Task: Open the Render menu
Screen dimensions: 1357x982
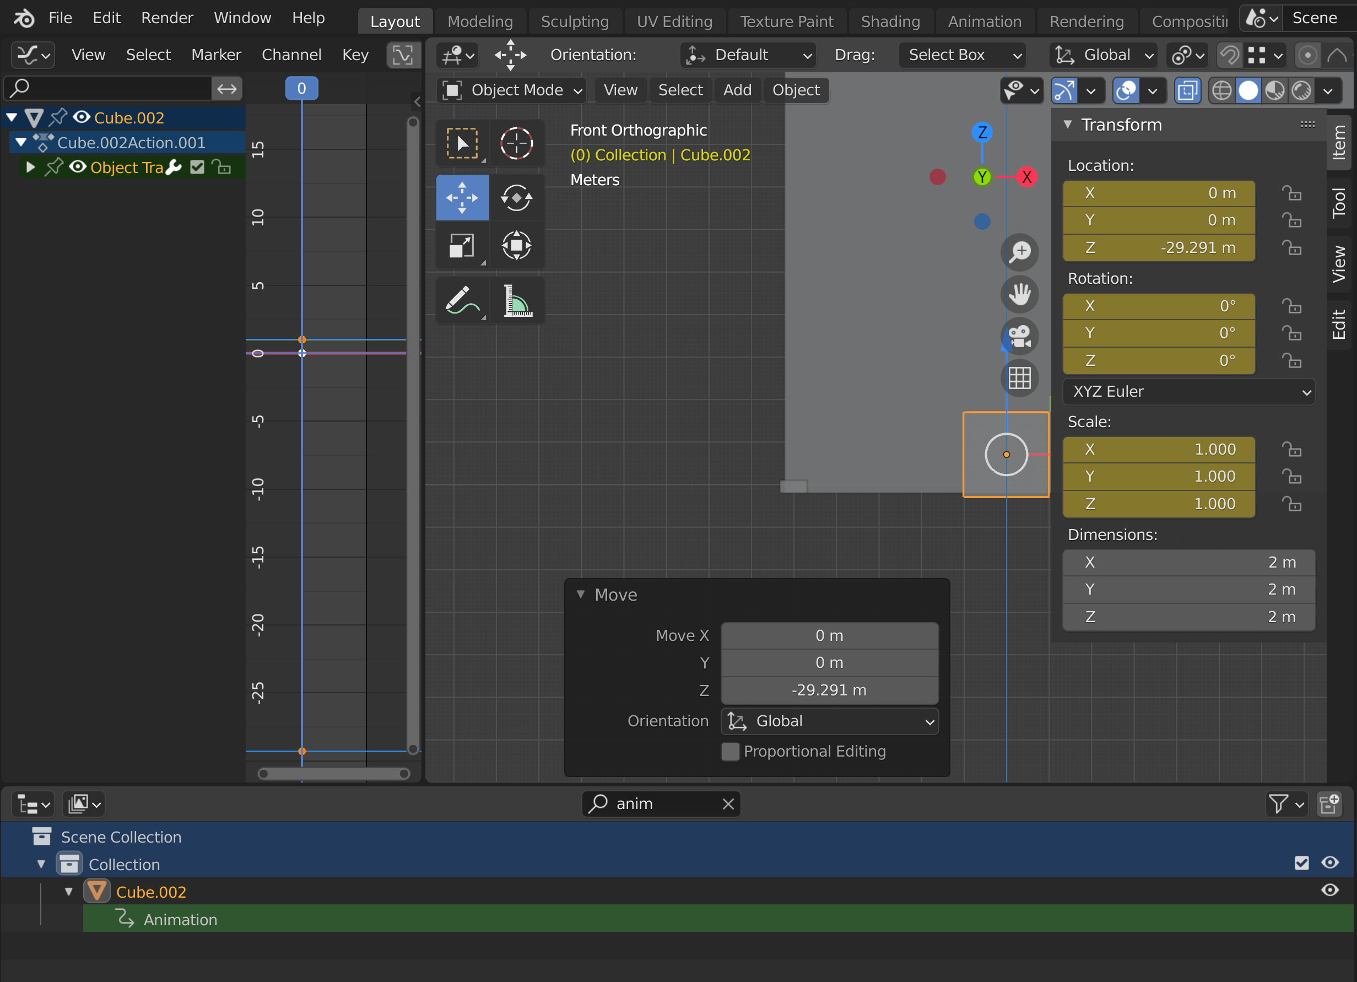Action: [167, 18]
